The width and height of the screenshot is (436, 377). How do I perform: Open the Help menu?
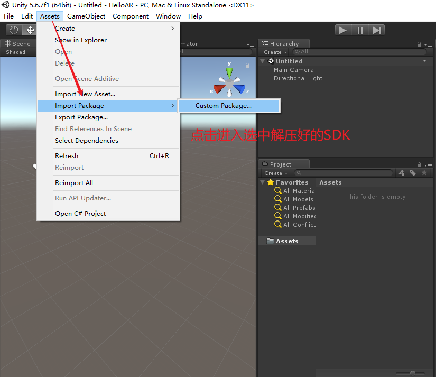[195, 16]
